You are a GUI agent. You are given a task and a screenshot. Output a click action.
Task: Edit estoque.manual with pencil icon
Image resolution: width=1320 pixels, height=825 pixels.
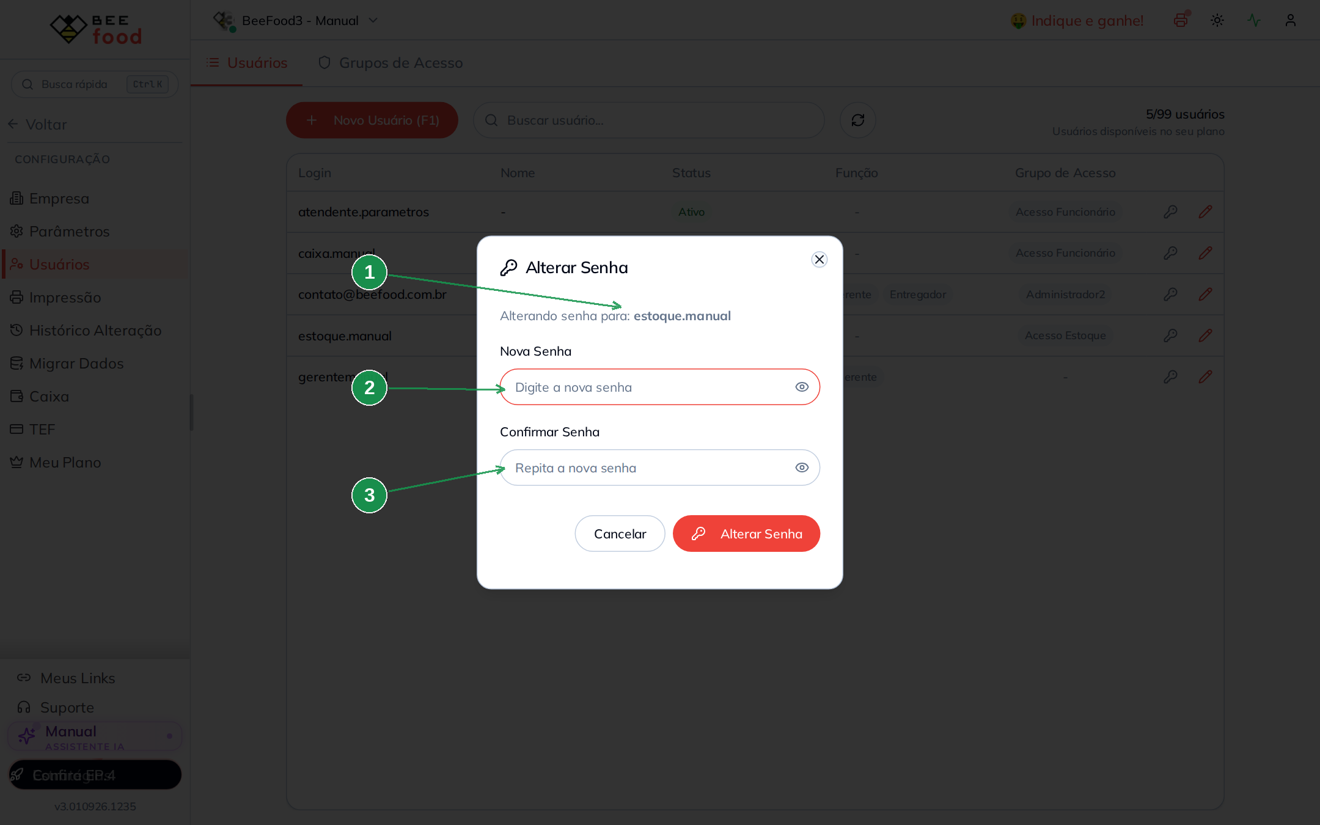point(1205,335)
